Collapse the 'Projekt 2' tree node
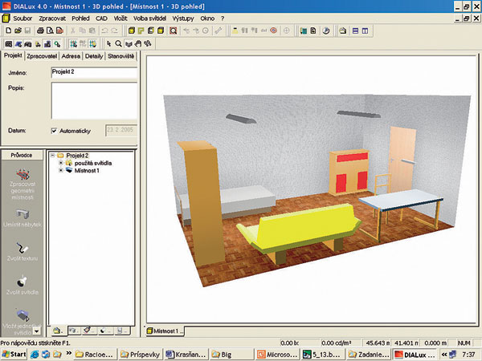482x361 pixels. coord(52,155)
